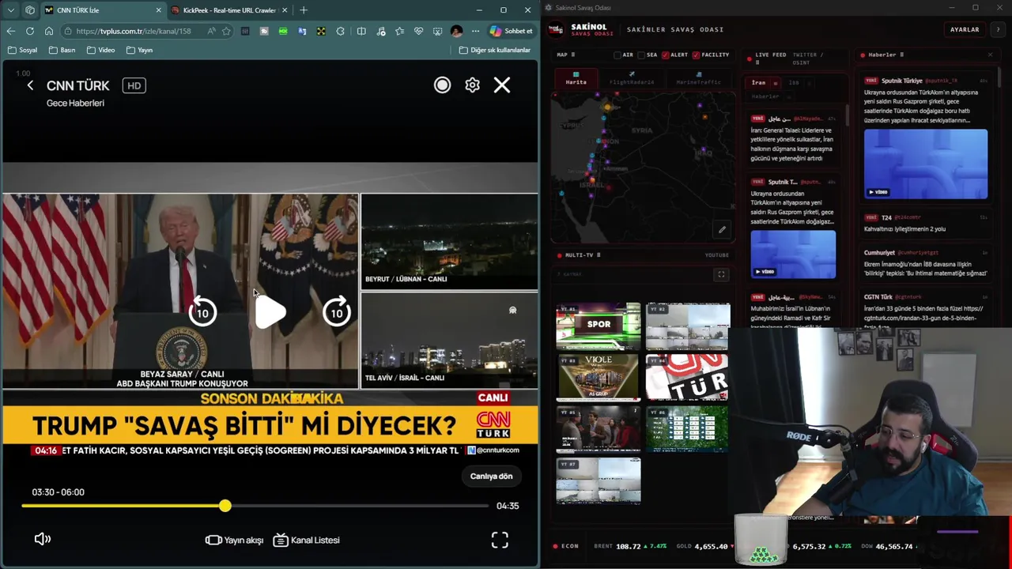This screenshot has width=1012, height=569.
Task: Add this page to favorites
Action: (226, 31)
